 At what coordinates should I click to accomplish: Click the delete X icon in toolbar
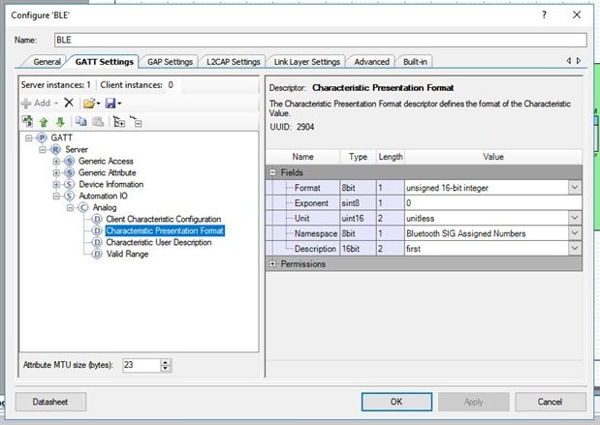(x=68, y=103)
